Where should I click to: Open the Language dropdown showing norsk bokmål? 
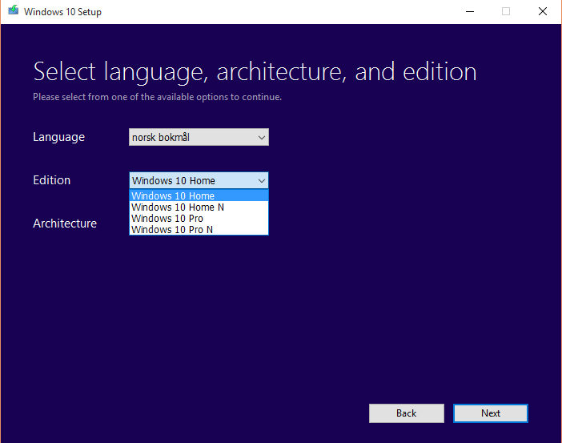(199, 137)
